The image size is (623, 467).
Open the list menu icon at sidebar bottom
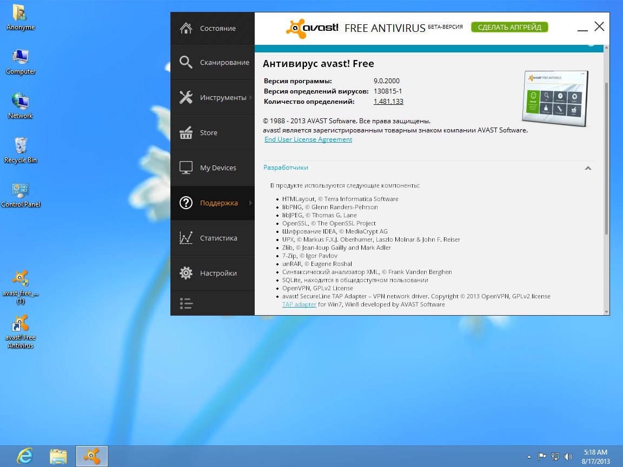186,303
